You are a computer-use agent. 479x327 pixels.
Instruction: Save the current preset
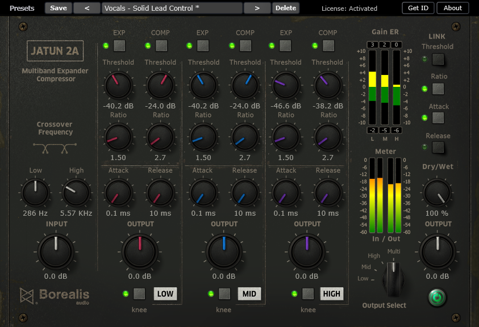(x=59, y=8)
